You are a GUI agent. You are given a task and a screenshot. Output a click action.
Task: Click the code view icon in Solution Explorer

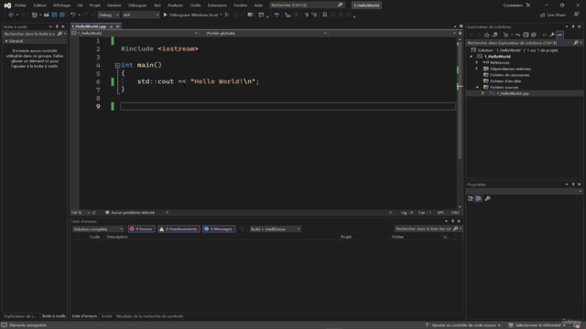coord(544,35)
